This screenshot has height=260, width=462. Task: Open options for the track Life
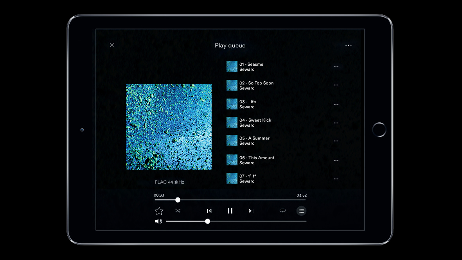click(336, 104)
